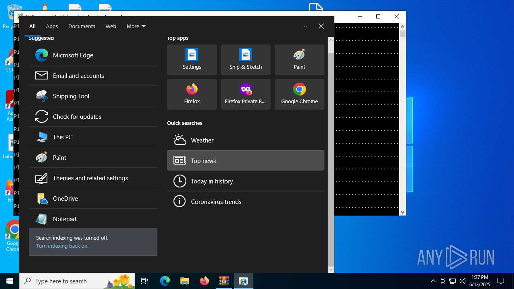Launch Snipping Tool from suggestions
The height and width of the screenshot is (289, 514).
click(93, 96)
